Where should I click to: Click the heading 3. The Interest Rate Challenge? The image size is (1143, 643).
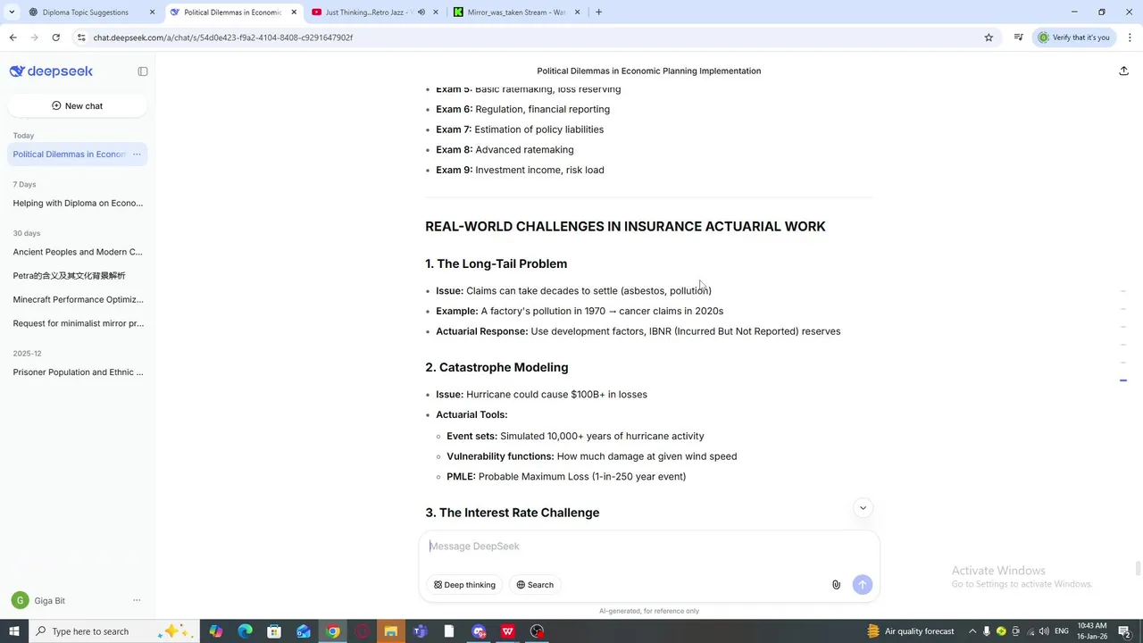(x=513, y=513)
